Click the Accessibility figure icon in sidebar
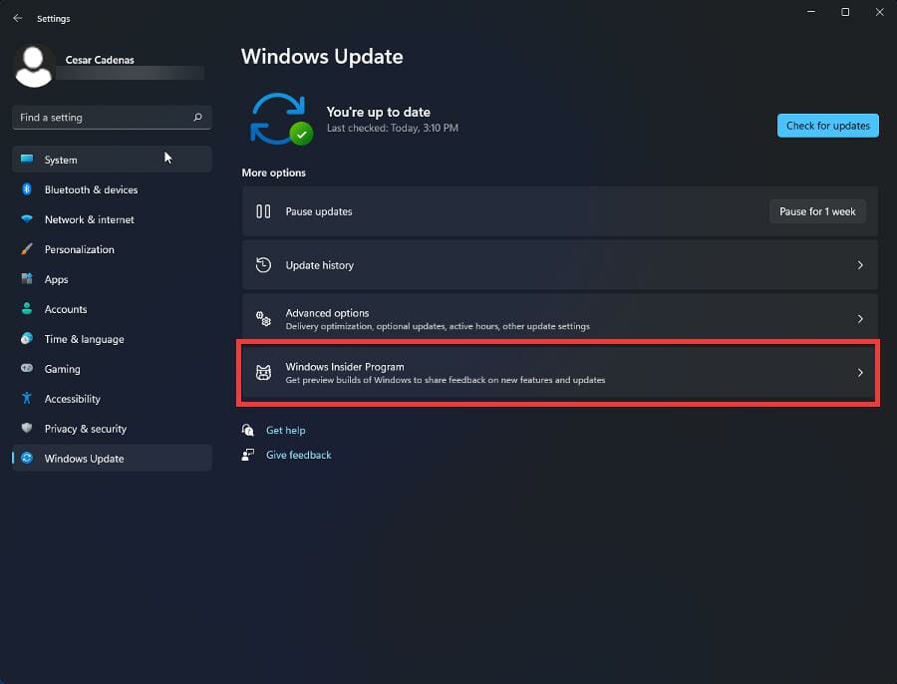897x684 pixels. pyautogui.click(x=27, y=398)
